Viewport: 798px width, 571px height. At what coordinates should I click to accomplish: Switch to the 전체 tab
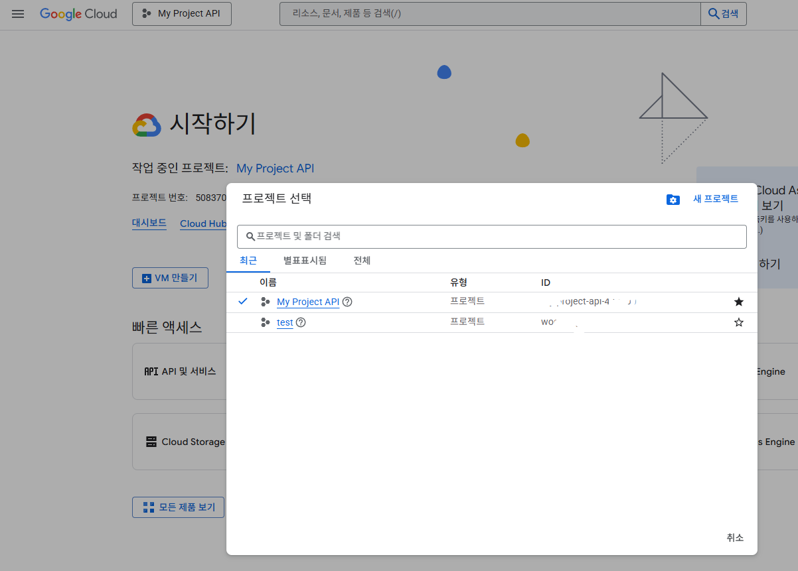(x=362, y=261)
